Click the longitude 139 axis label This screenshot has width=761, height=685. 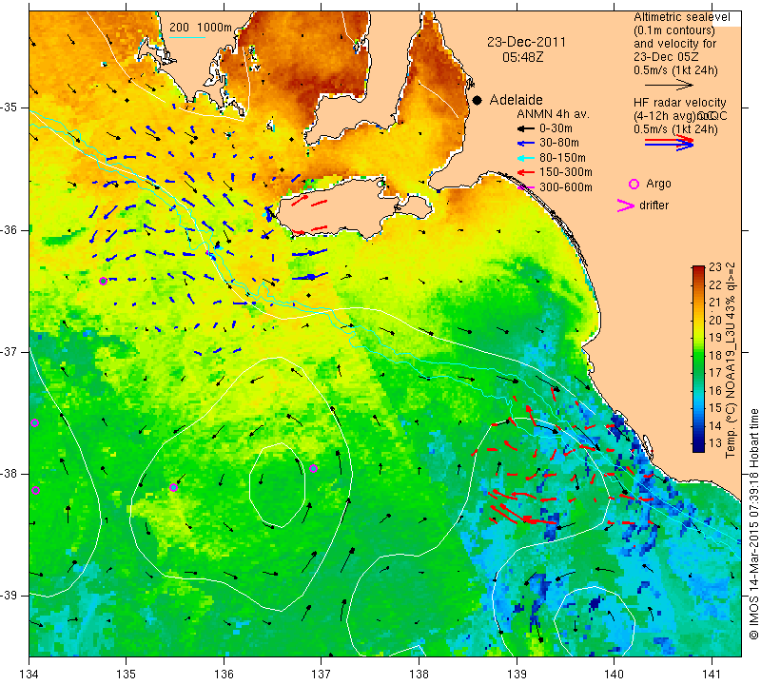(517, 675)
